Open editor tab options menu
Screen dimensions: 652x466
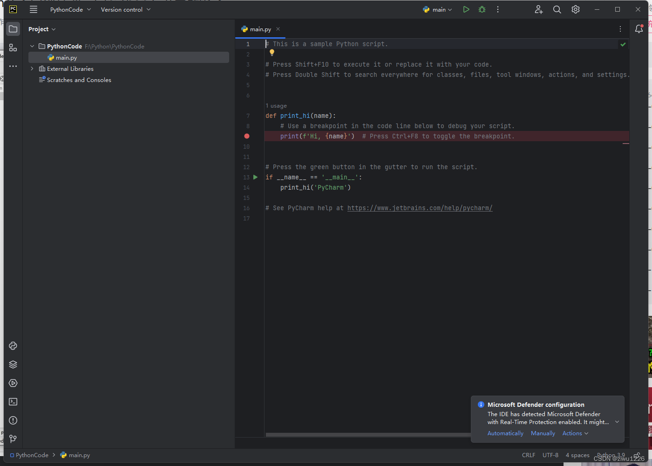pyautogui.click(x=620, y=29)
